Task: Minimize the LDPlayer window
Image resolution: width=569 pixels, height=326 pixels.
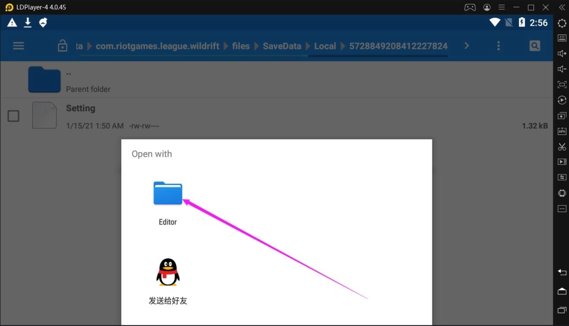Action: coord(516,7)
